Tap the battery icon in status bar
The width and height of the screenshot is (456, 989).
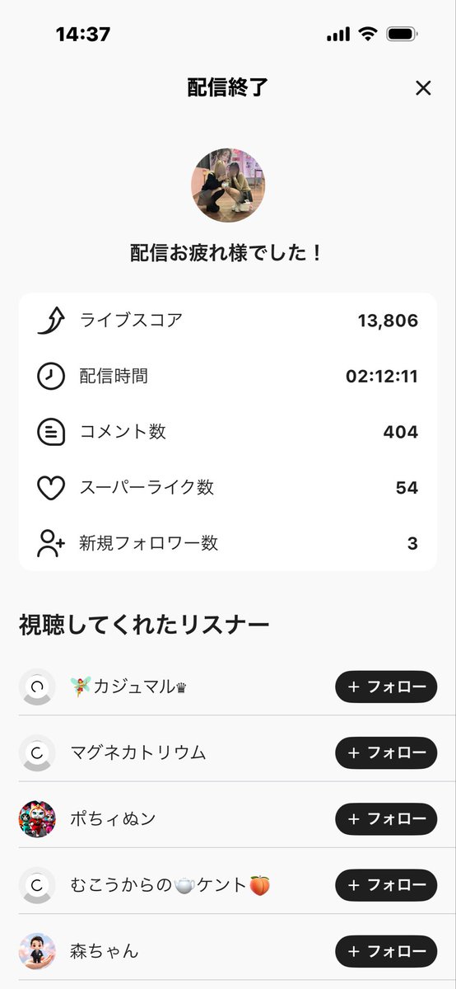click(x=402, y=34)
